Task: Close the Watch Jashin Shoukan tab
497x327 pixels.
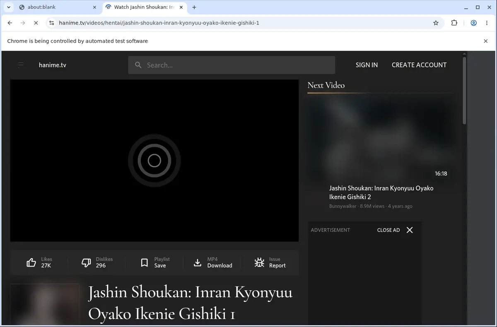Action: point(181,7)
